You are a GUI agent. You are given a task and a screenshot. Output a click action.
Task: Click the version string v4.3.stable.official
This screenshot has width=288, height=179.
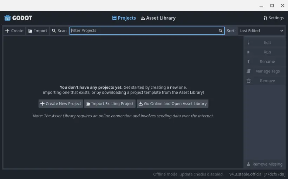(x=257, y=174)
